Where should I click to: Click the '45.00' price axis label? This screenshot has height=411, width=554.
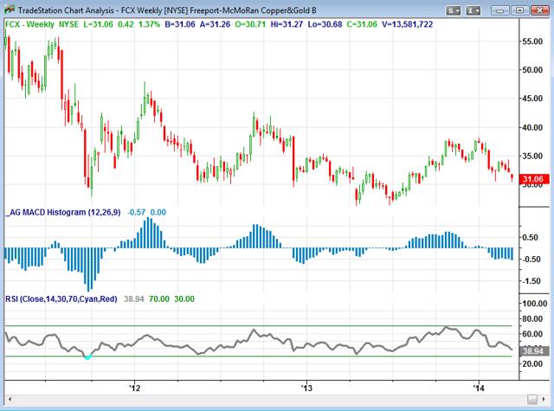tap(533, 99)
